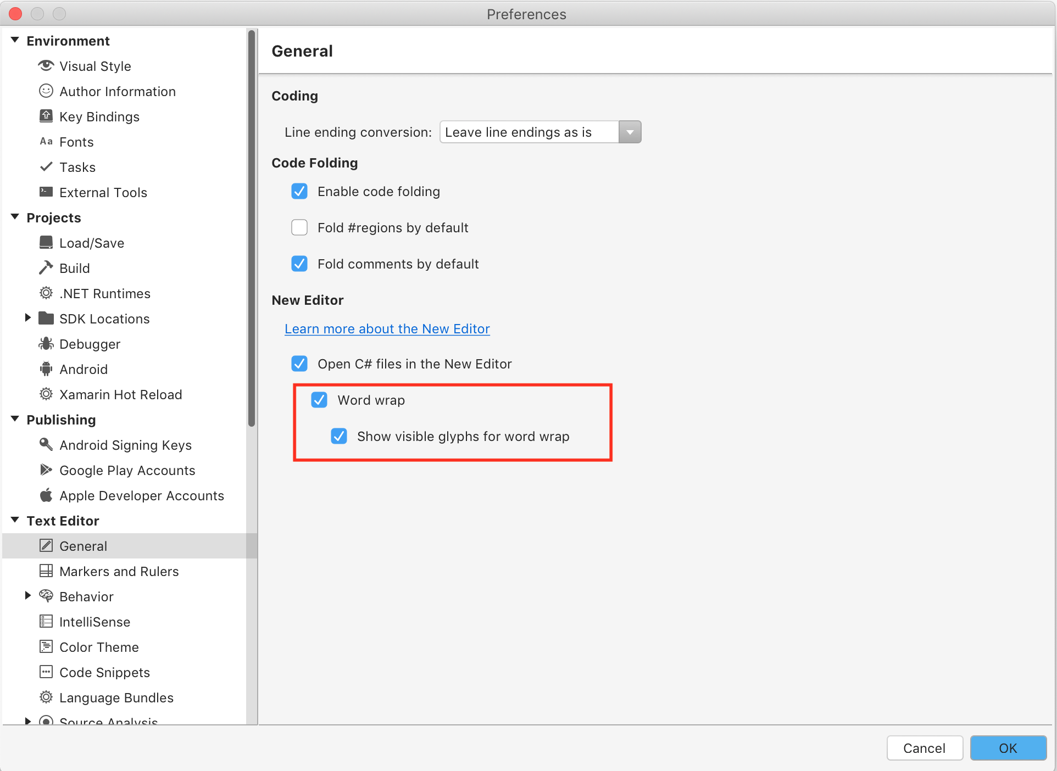Enable Fold #regions by default

299,227
